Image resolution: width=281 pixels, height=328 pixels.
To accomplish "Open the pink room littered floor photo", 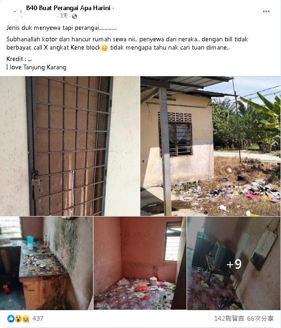I will [x=140, y=263].
